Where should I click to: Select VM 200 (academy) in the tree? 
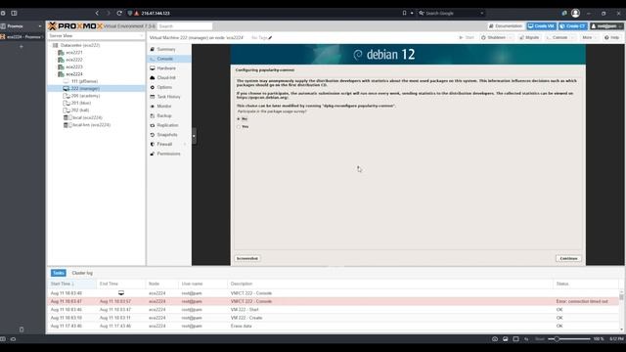pos(85,96)
